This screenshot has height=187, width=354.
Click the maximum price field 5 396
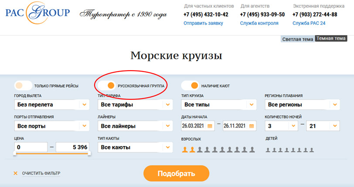[72, 147]
